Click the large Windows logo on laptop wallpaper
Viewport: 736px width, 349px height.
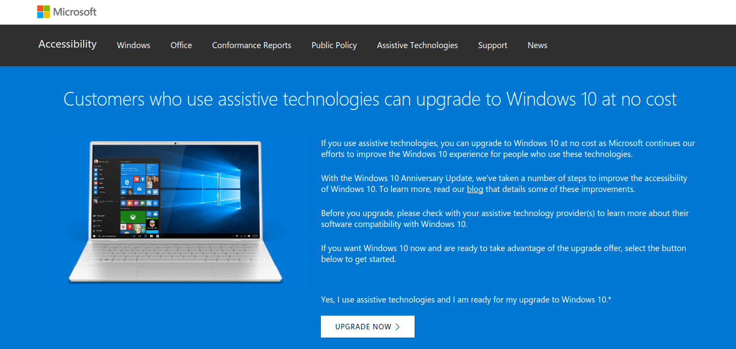[x=221, y=189]
